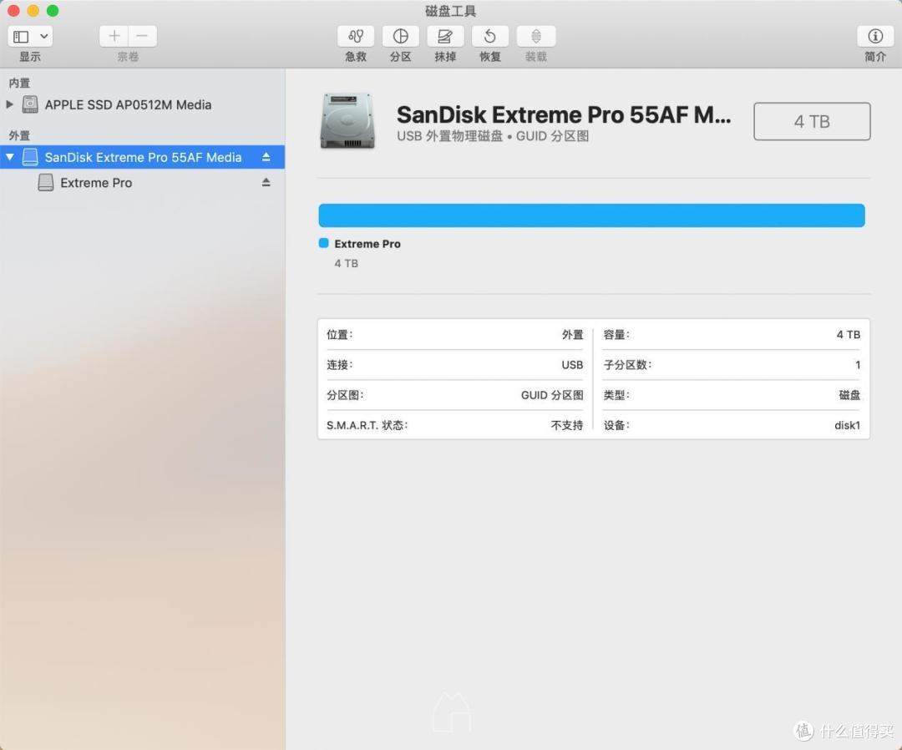This screenshot has width=902, height=750.
Task: Click the Erase (抹掉) toolbar icon
Action: pyautogui.click(x=445, y=36)
